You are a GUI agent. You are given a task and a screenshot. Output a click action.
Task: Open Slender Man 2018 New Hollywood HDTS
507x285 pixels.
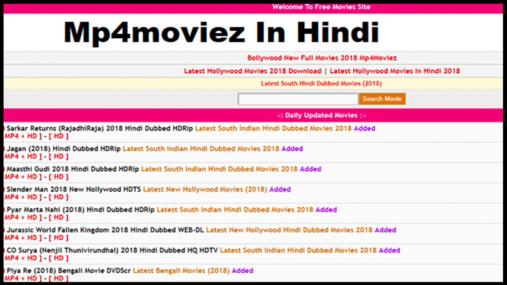pos(74,190)
